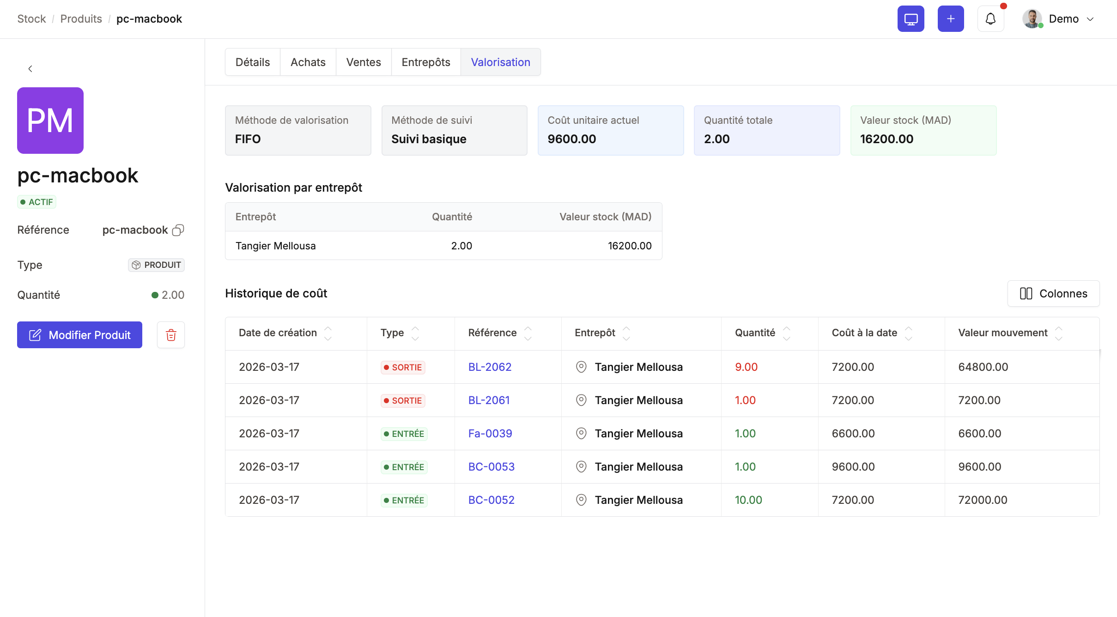Image resolution: width=1117 pixels, height=617 pixels.
Task: Sort by Valeur mouvement column
Action: [1059, 333]
